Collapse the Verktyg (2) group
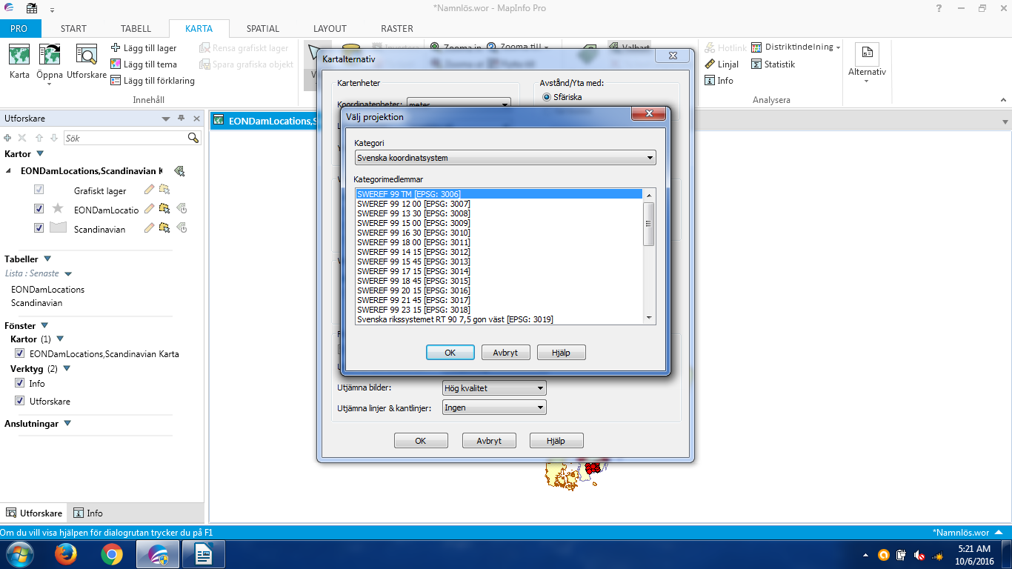The image size is (1012, 569). (67, 368)
